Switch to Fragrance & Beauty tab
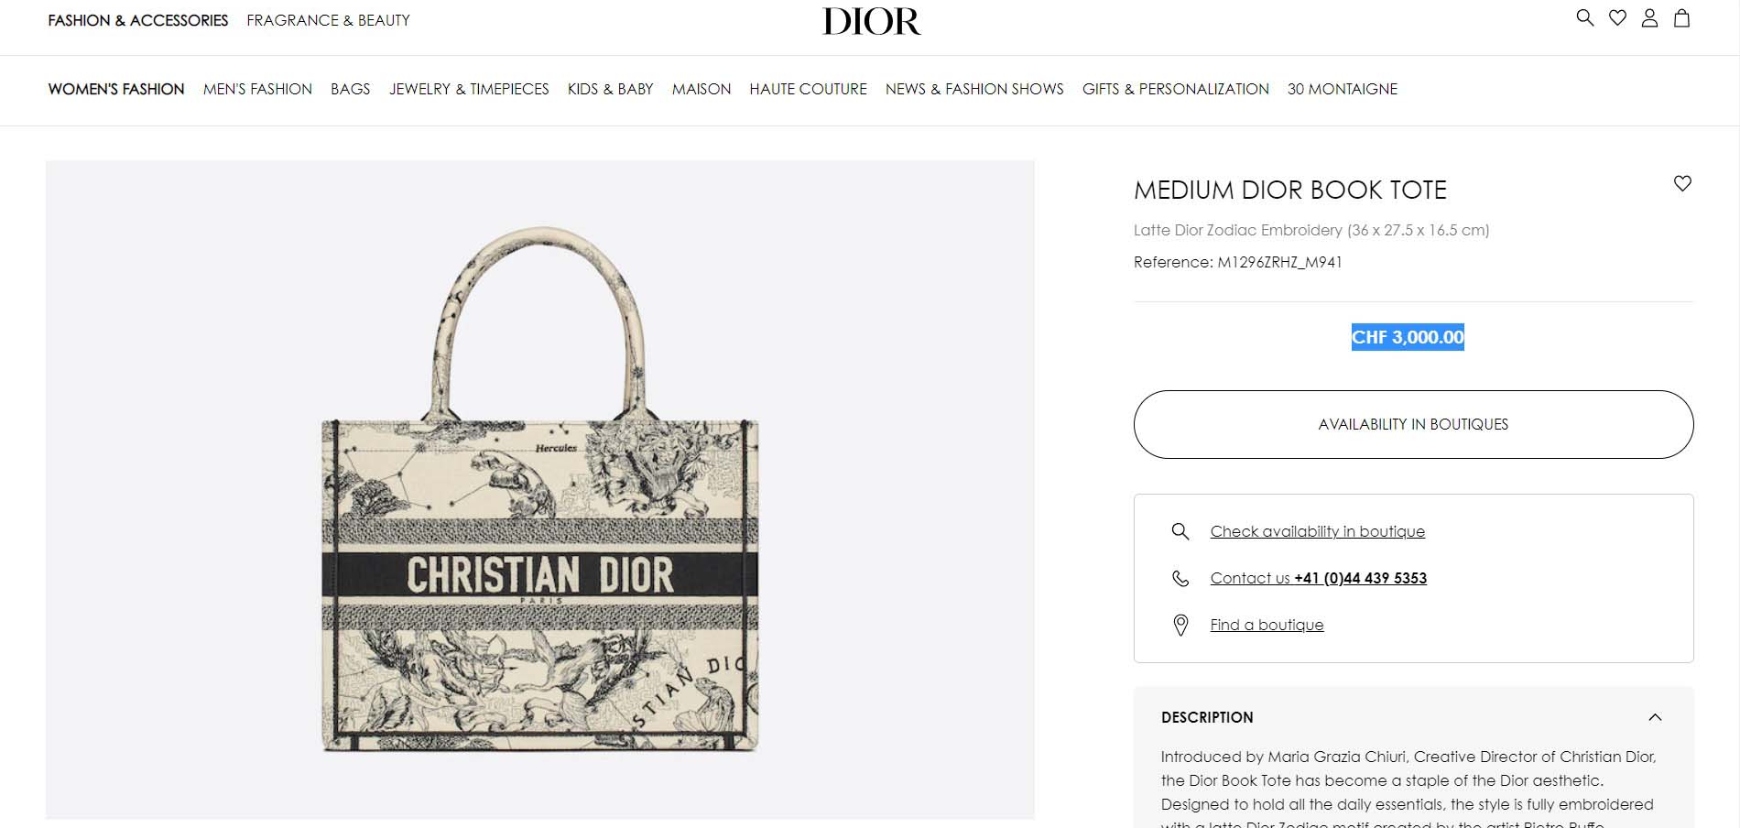 pos(328,20)
